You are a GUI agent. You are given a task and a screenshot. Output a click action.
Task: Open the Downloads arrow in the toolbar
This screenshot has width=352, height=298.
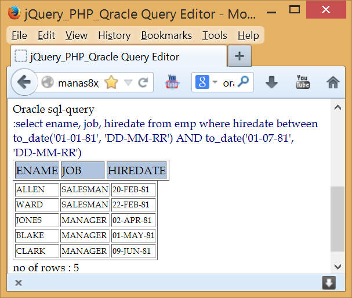[x=271, y=82]
